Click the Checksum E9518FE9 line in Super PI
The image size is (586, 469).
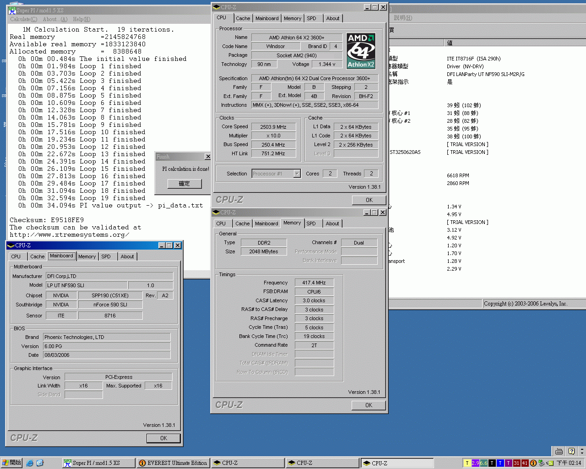tap(47, 220)
